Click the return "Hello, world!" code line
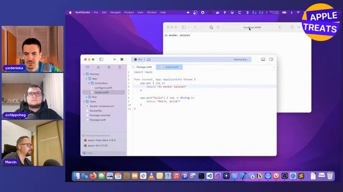 coord(163,101)
